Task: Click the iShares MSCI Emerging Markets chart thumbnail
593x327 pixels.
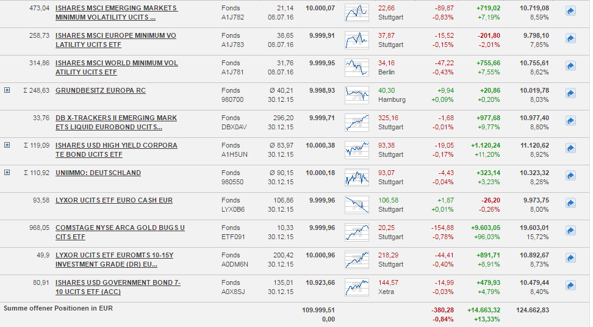Action: (356, 13)
